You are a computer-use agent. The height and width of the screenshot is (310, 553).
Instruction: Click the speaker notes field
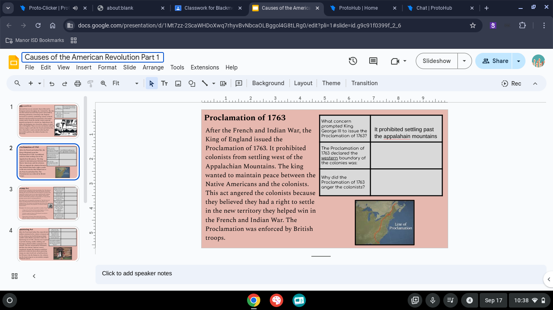click(x=320, y=274)
